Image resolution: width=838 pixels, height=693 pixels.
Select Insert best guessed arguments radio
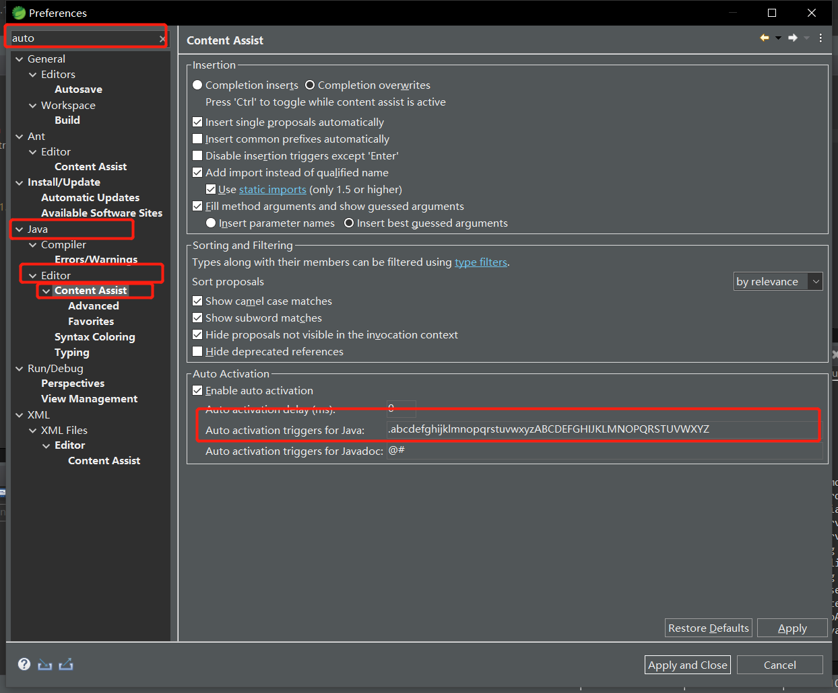tap(349, 223)
